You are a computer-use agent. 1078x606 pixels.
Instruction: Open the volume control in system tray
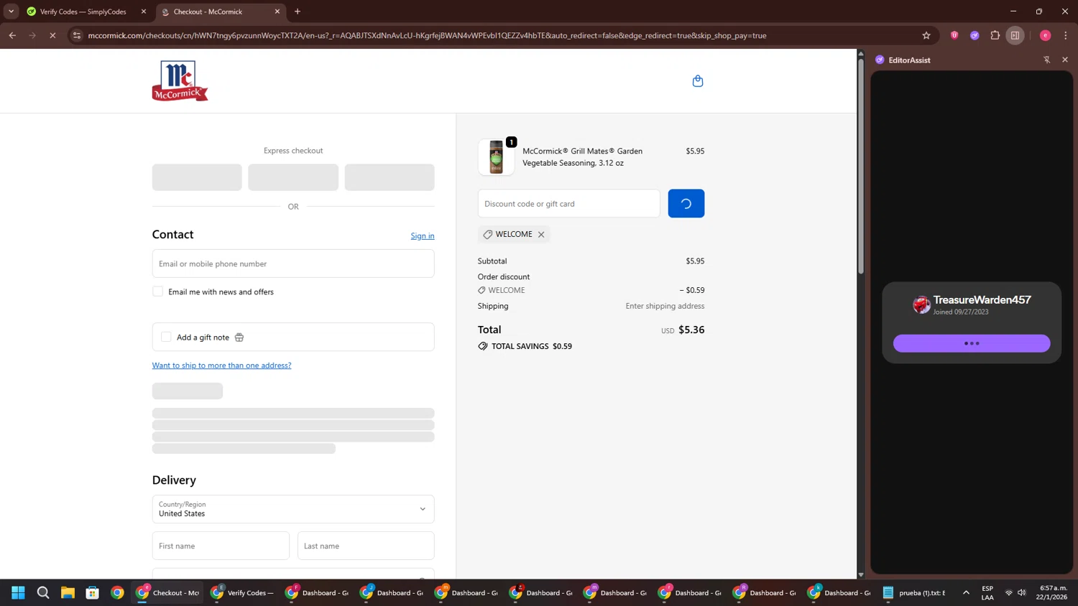pos(1022,592)
